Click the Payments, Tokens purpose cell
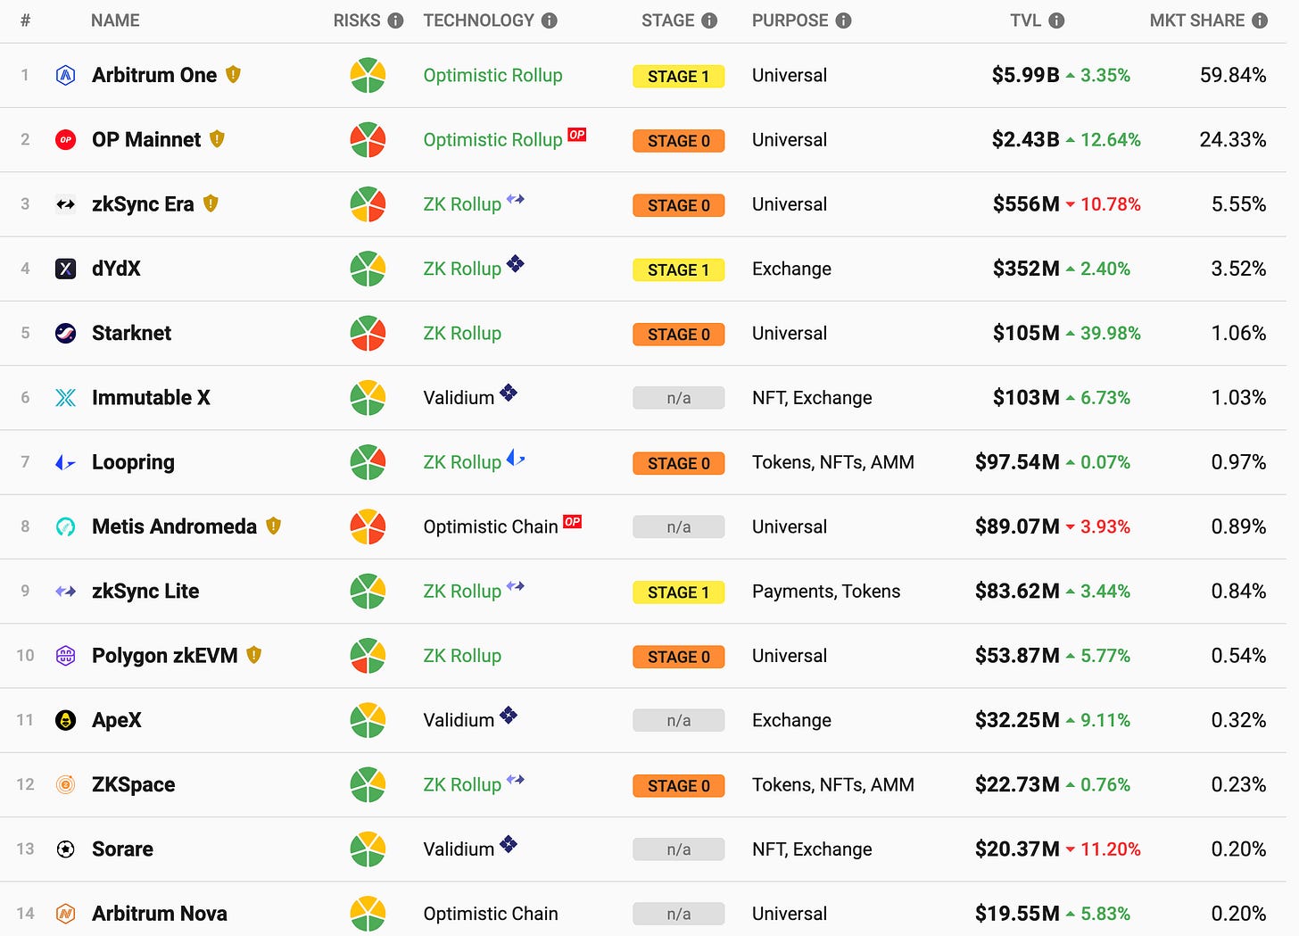The width and height of the screenshot is (1299, 936). 826,591
